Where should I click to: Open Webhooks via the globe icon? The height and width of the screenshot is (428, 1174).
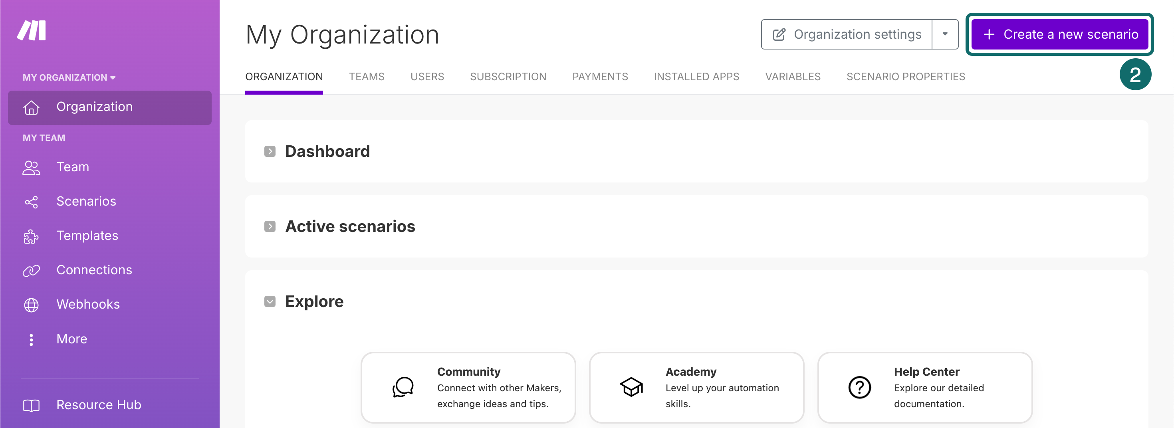(31, 305)
